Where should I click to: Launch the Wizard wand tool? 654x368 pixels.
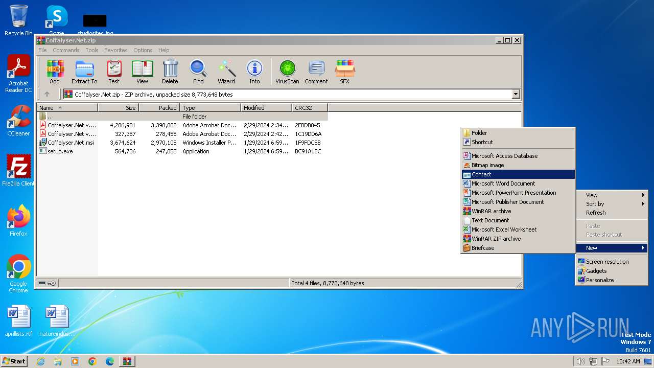point(226,72)
